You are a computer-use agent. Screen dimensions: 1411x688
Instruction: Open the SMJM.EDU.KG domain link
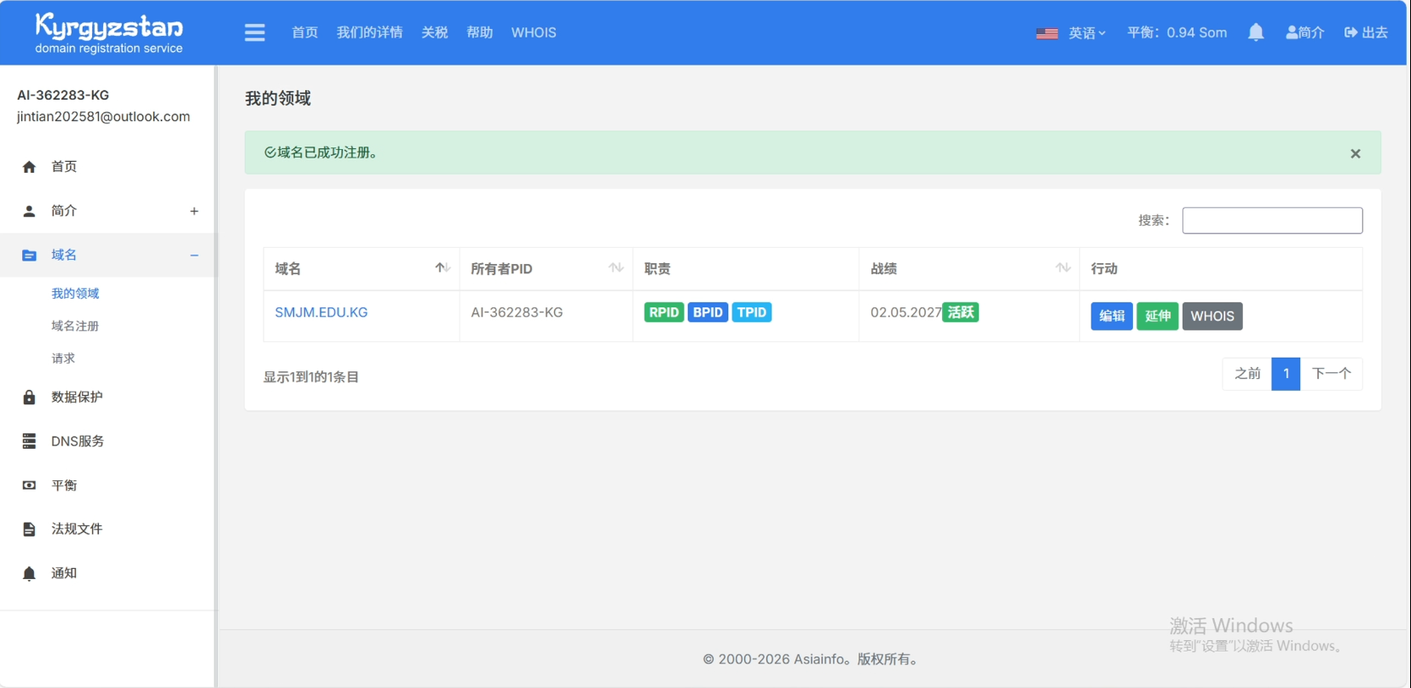point(321,312)
